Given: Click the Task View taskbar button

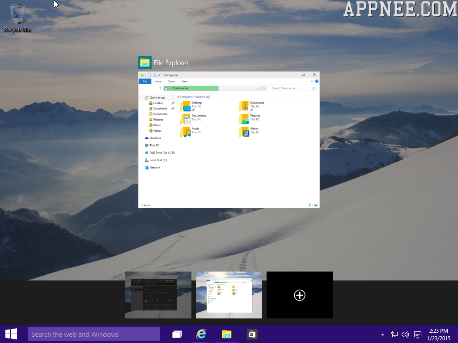Looking at the screenshot, I should coord(177,334).
